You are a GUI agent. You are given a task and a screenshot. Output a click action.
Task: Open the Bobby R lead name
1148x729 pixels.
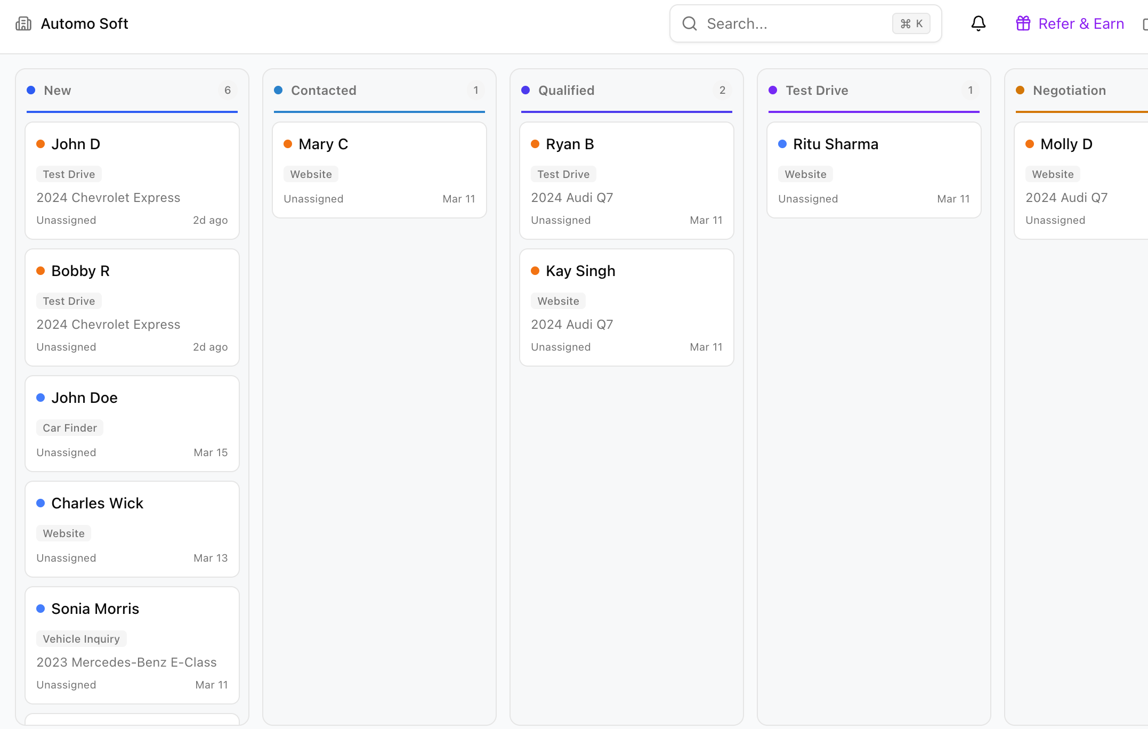[x=80, y=271]
